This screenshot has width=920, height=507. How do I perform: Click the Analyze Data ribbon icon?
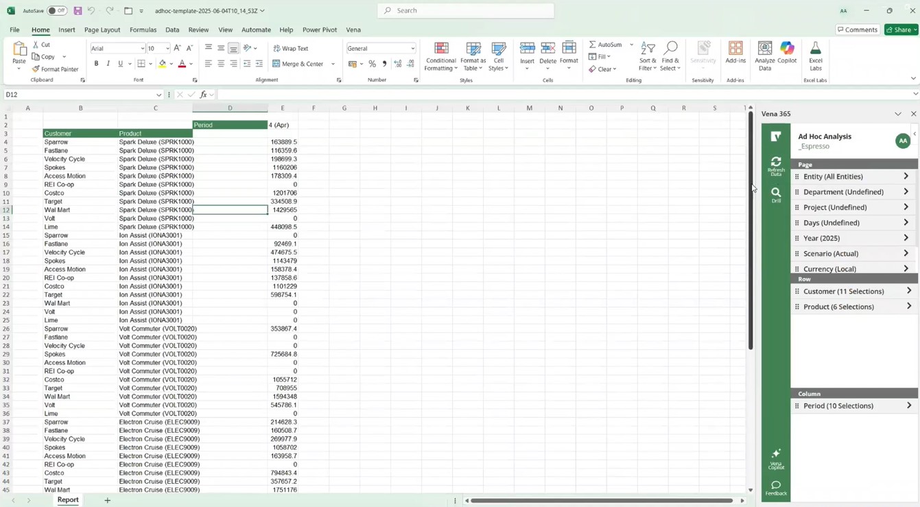click(x=765, y=56)
